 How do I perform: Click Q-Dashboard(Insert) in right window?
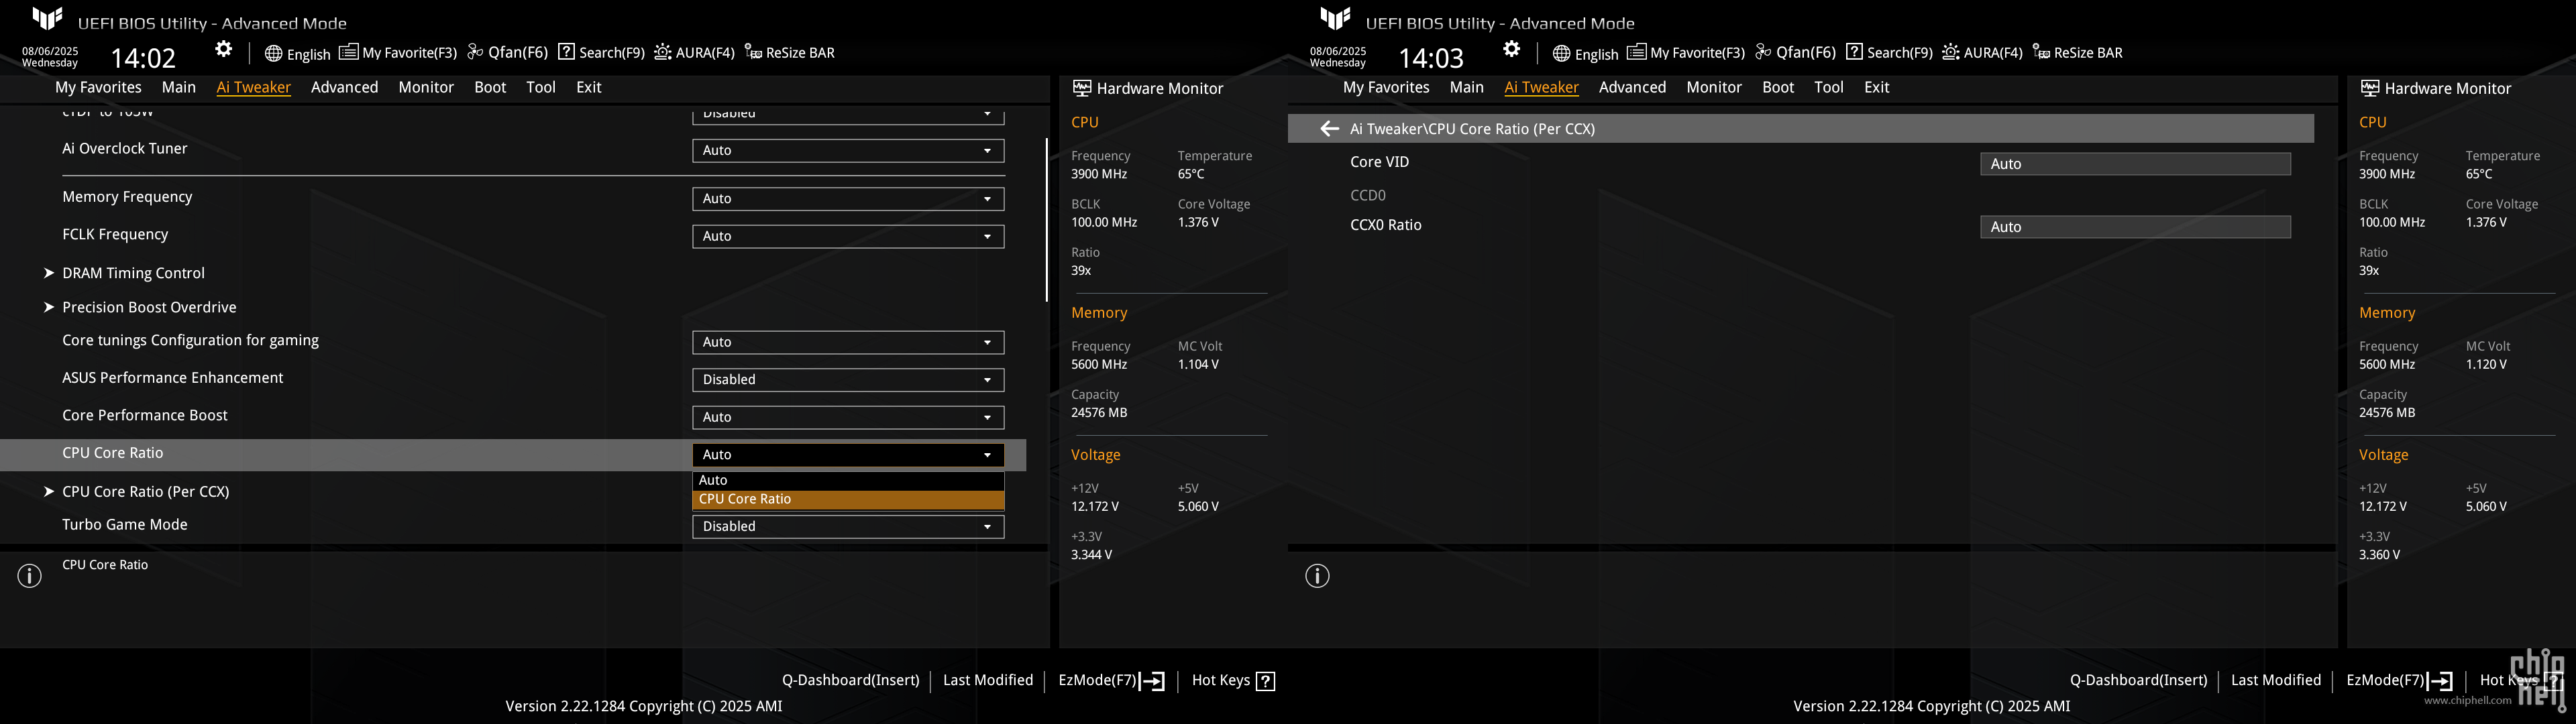[2138, 680]
